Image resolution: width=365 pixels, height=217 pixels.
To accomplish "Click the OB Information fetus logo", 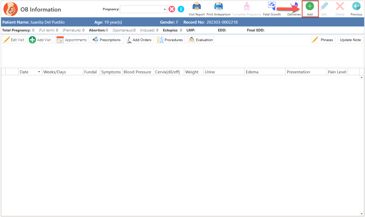I will (10, 9).
